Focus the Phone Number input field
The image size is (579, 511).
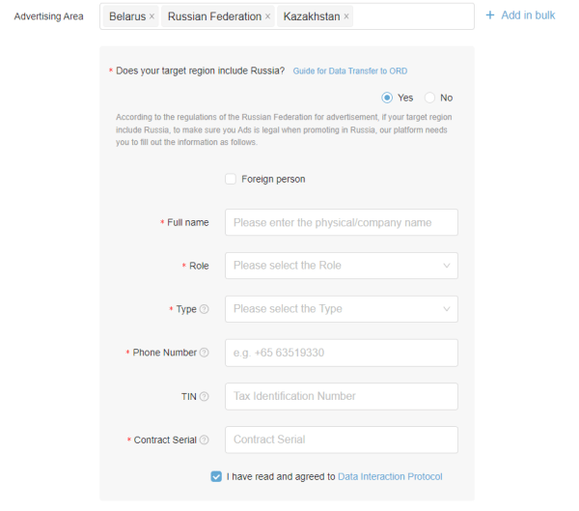(x=341, y=353)
